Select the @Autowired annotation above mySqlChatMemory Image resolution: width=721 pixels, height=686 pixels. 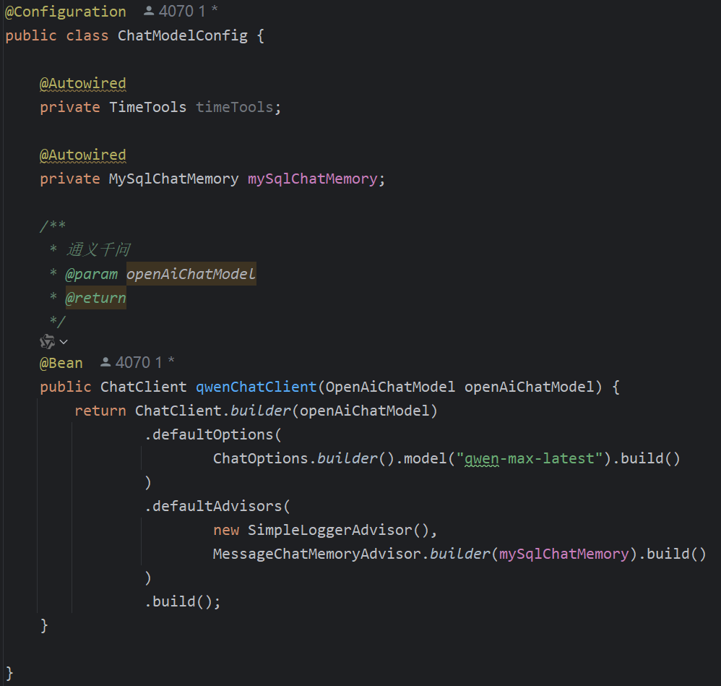(x=82, y=155)
